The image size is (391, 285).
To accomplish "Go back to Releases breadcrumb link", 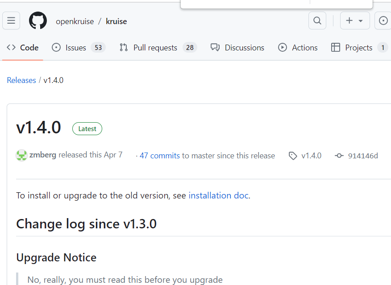I will click(21, 80).
